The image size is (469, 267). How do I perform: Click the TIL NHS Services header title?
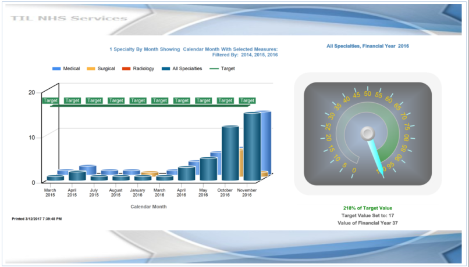tap(68, 18)
